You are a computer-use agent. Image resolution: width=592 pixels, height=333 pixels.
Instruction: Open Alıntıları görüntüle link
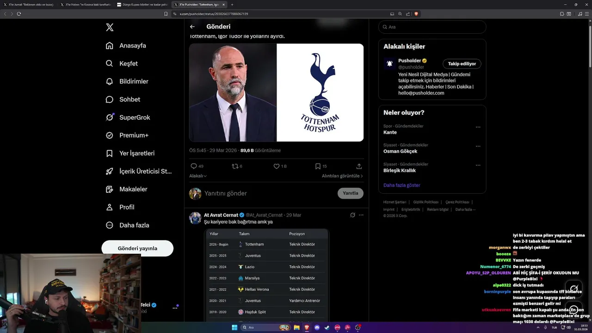342,176
